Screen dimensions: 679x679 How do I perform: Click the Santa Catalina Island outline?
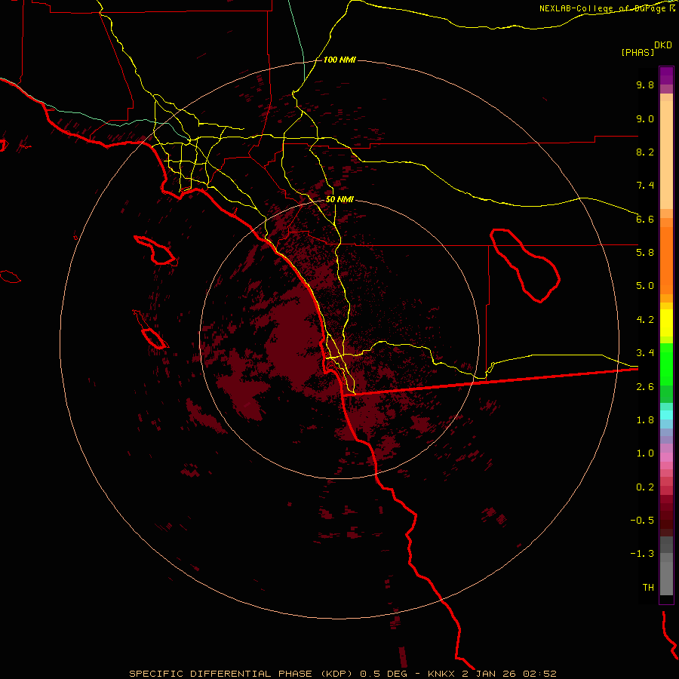coord(156,250)
